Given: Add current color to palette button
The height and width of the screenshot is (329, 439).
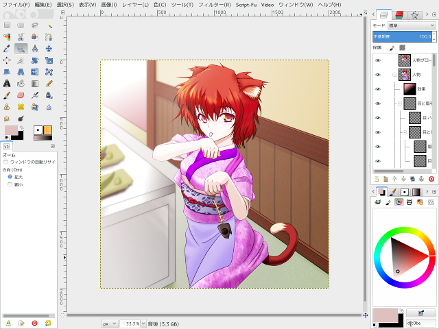Looking at the screenshot, I should pos(420,313).
